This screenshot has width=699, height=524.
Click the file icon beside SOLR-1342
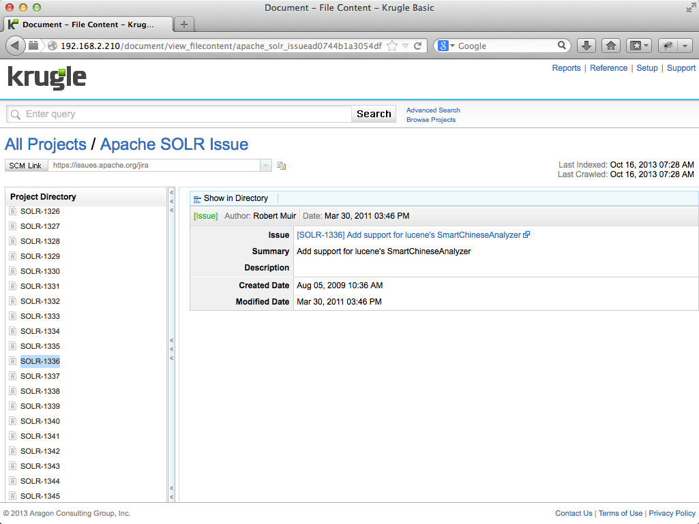[13, 451]
